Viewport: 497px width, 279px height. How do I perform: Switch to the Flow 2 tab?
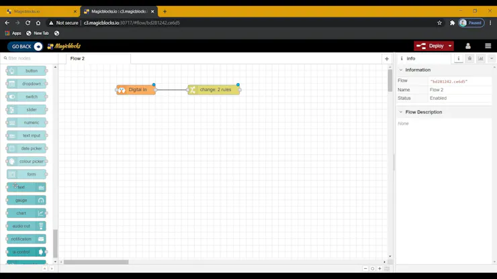coord(98,58)
